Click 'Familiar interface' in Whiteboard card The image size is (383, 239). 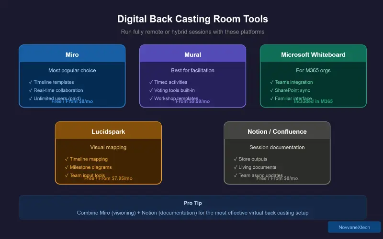point(293,98)
